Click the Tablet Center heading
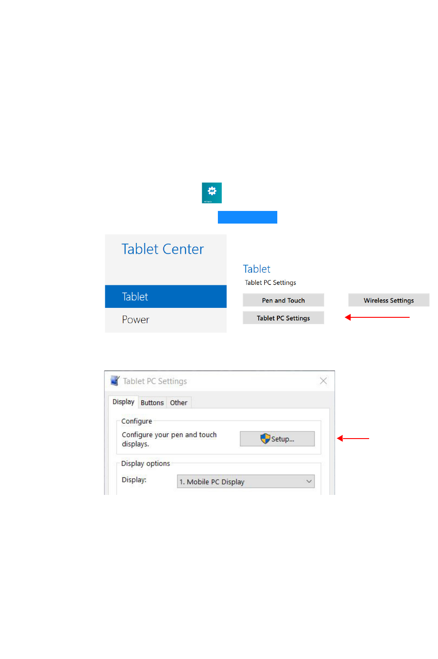 coord(163,249)
